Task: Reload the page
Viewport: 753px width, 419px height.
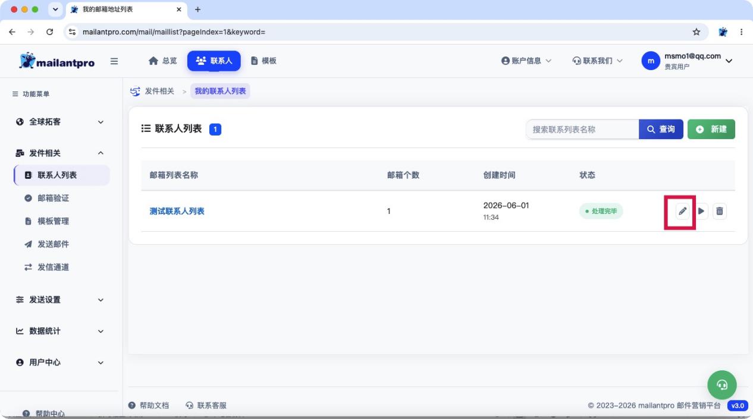Action: 49,32
